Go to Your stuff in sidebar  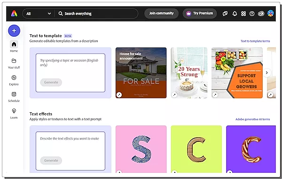pyautogui.click(x=14, y=63)
